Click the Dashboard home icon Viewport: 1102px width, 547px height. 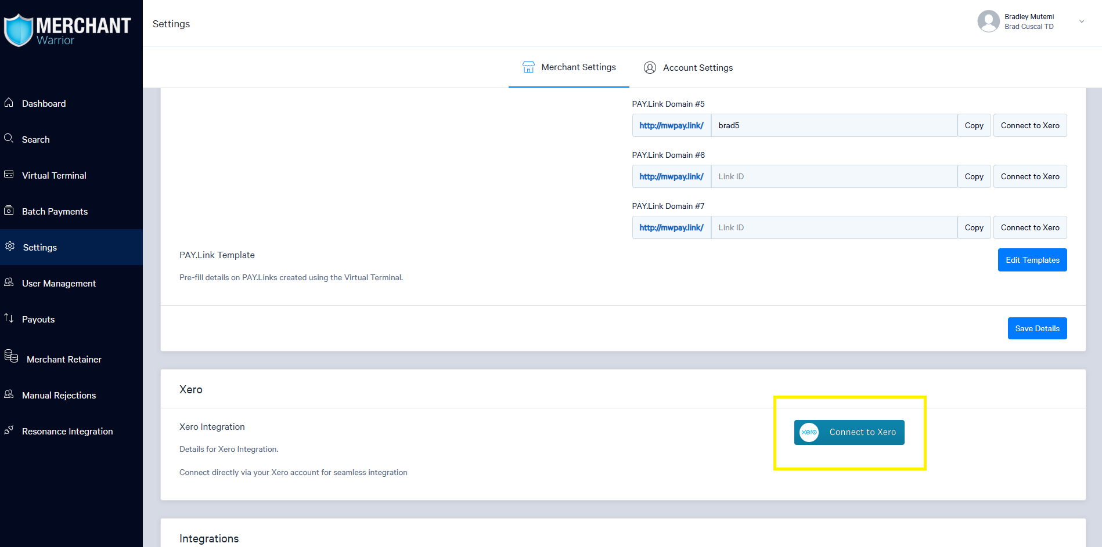point(9,103)
